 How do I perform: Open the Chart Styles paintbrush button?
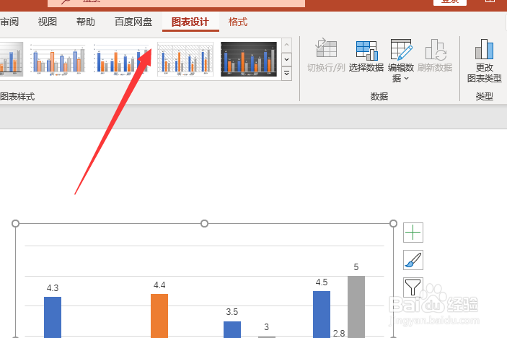(x=413, y=260)
